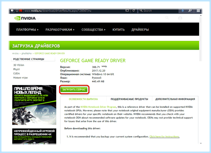
Task: Switch to ПОДДЕРЖИВАЕМЫЕ ПРОДУКТЫ tab
Action: coord(129,99)
